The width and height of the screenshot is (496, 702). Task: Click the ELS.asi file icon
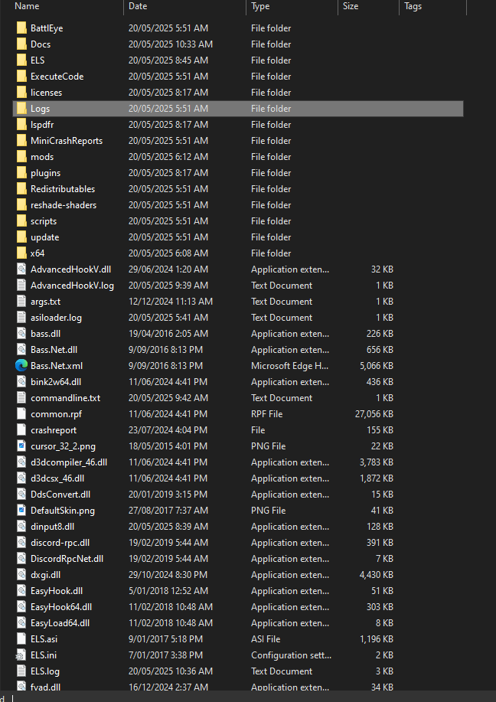[x=21, y=639]
